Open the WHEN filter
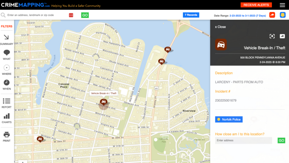 coord(6,83)
